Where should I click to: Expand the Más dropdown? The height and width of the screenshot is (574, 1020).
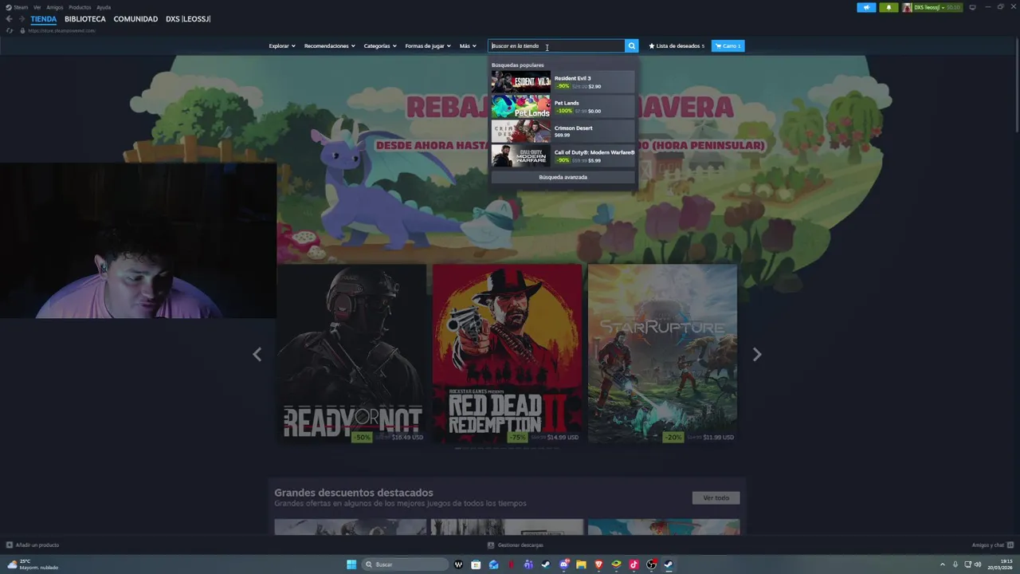pos(468,46)
